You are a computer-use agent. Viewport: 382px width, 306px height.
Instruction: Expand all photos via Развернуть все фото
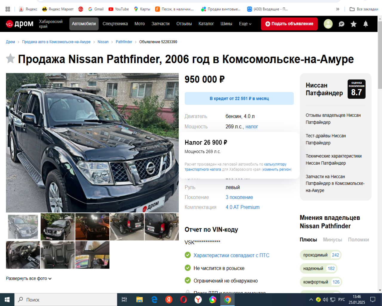(29, 279)
